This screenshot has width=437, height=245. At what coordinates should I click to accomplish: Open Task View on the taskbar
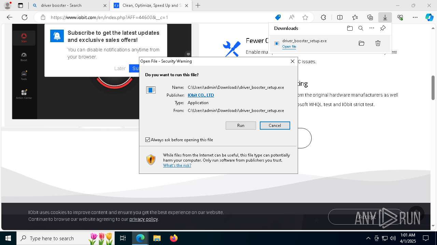tap(123, 238)
